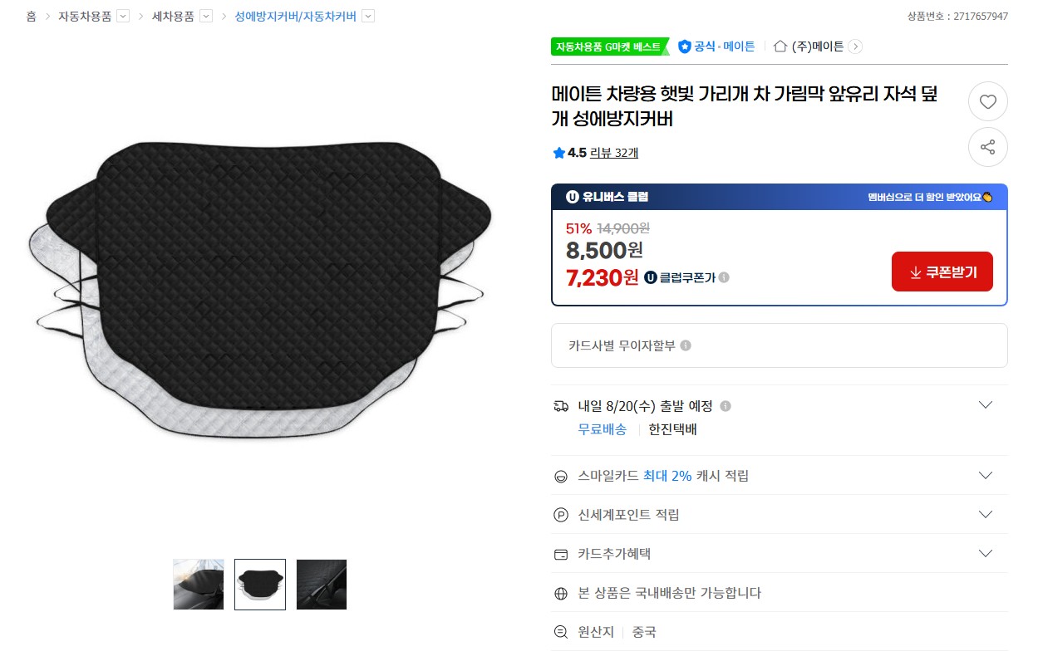Screen dimensions: 1038x656
Task: Click info icon next to 카드사별 무이자할부
Action: point(686,345)
